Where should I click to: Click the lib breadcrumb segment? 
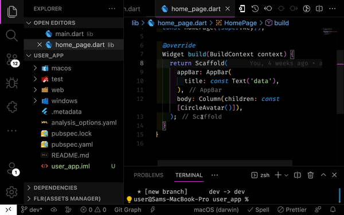(135, 23)
